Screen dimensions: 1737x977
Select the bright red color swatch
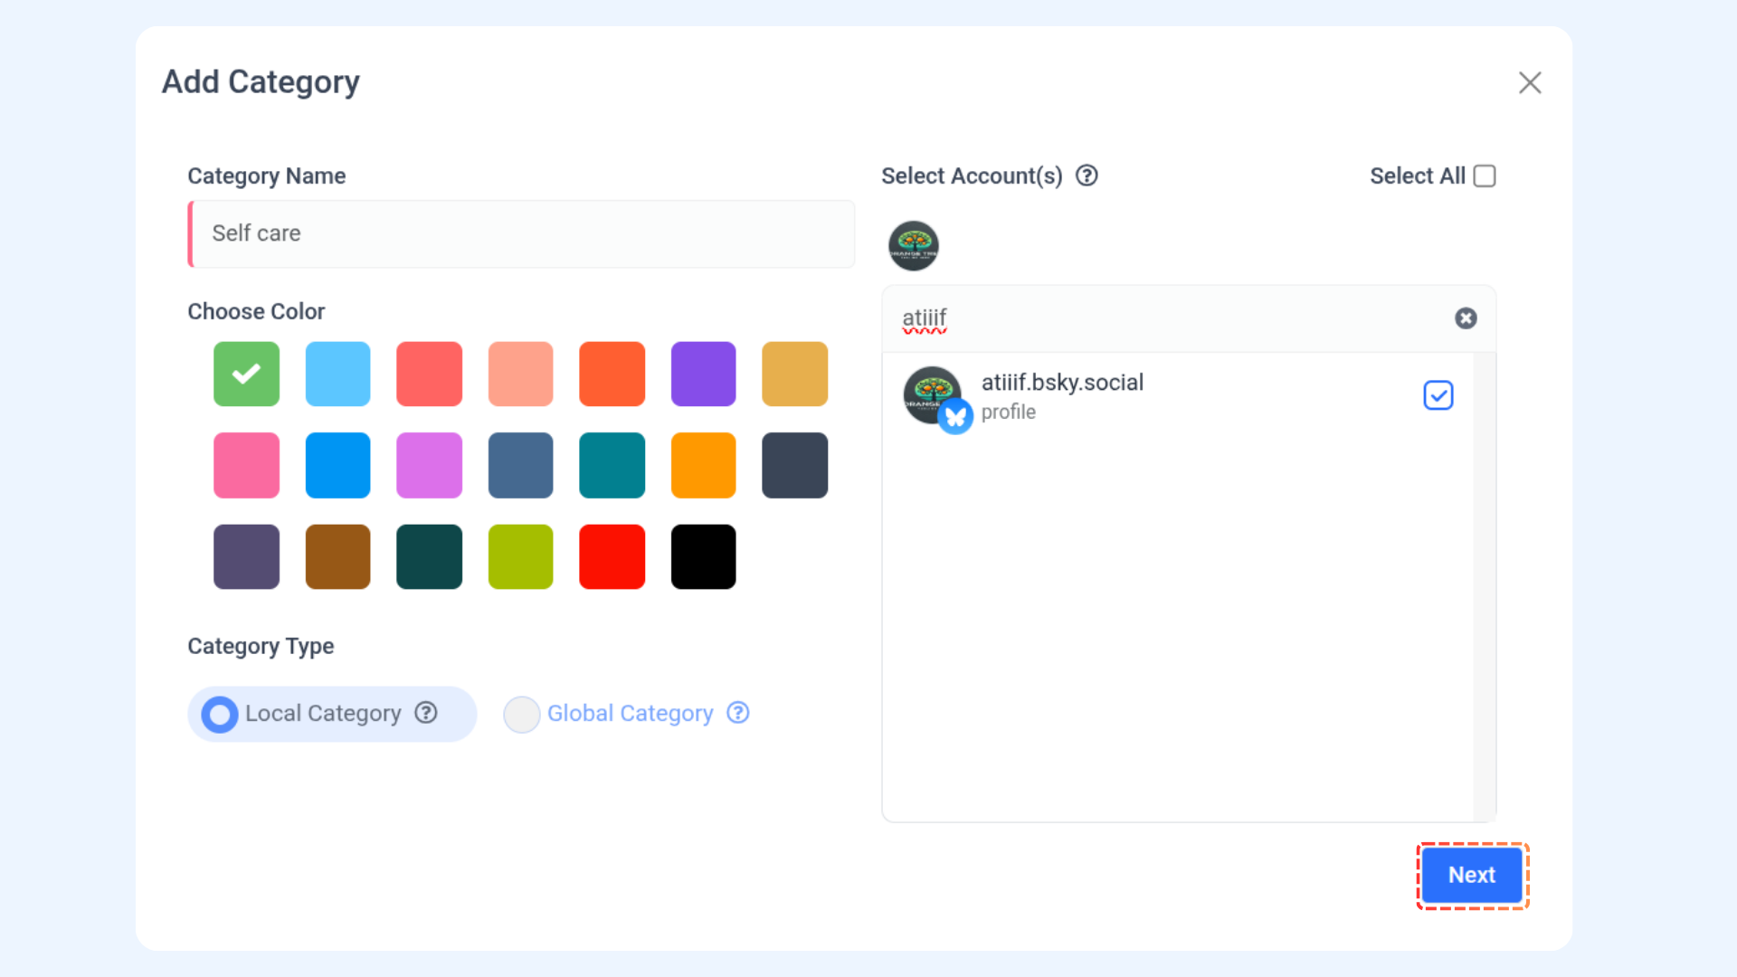612,556
